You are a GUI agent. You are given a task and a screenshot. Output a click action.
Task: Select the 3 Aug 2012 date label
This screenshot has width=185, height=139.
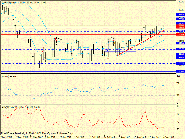click(125, 137)
